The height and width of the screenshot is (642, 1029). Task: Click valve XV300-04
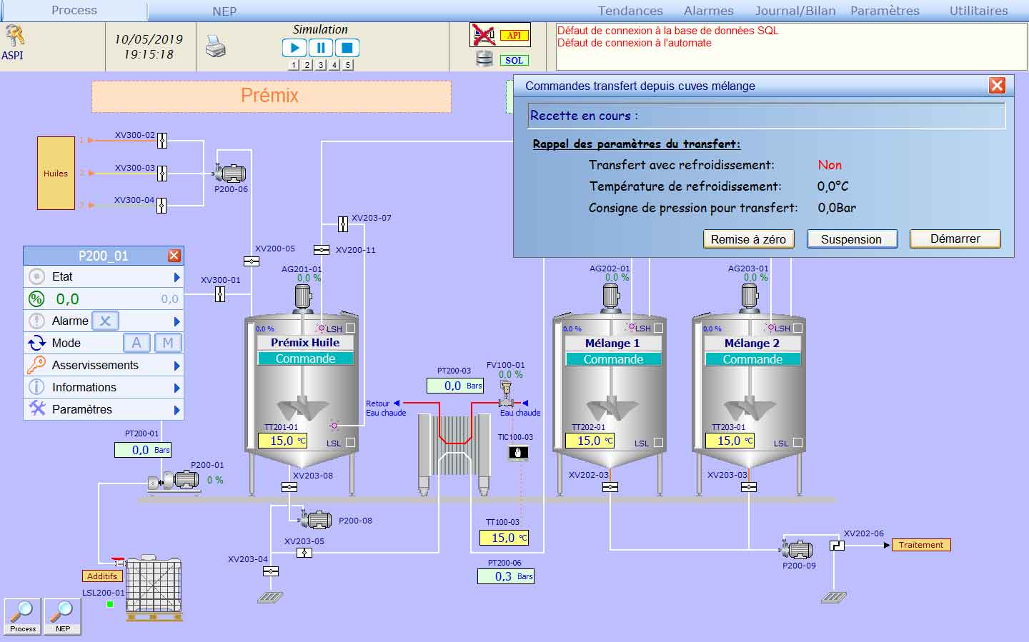161,206
